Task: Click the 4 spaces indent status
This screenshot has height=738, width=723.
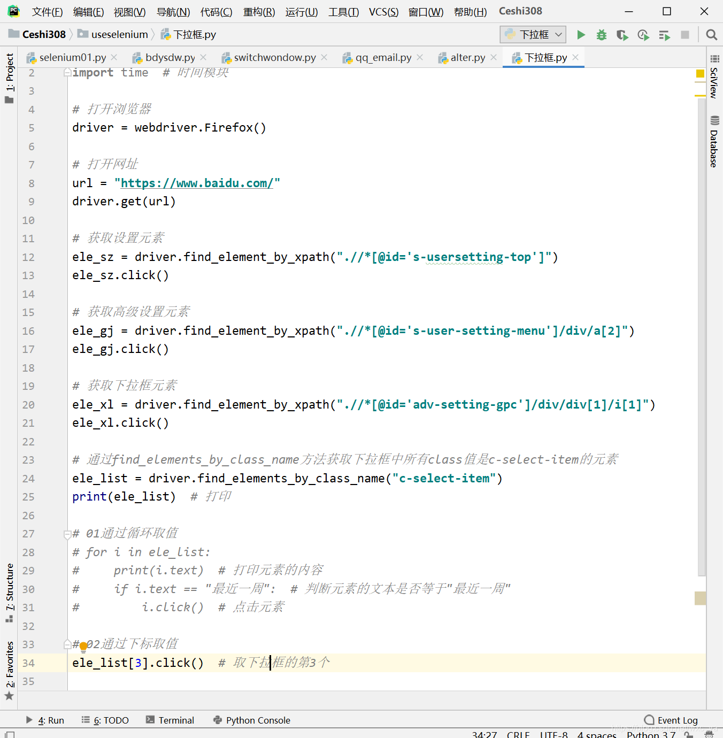Action: (597, 735)
